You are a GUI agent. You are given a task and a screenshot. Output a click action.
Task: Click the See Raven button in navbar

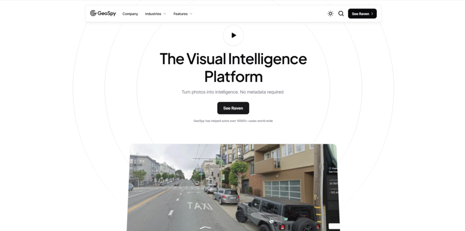362,14
